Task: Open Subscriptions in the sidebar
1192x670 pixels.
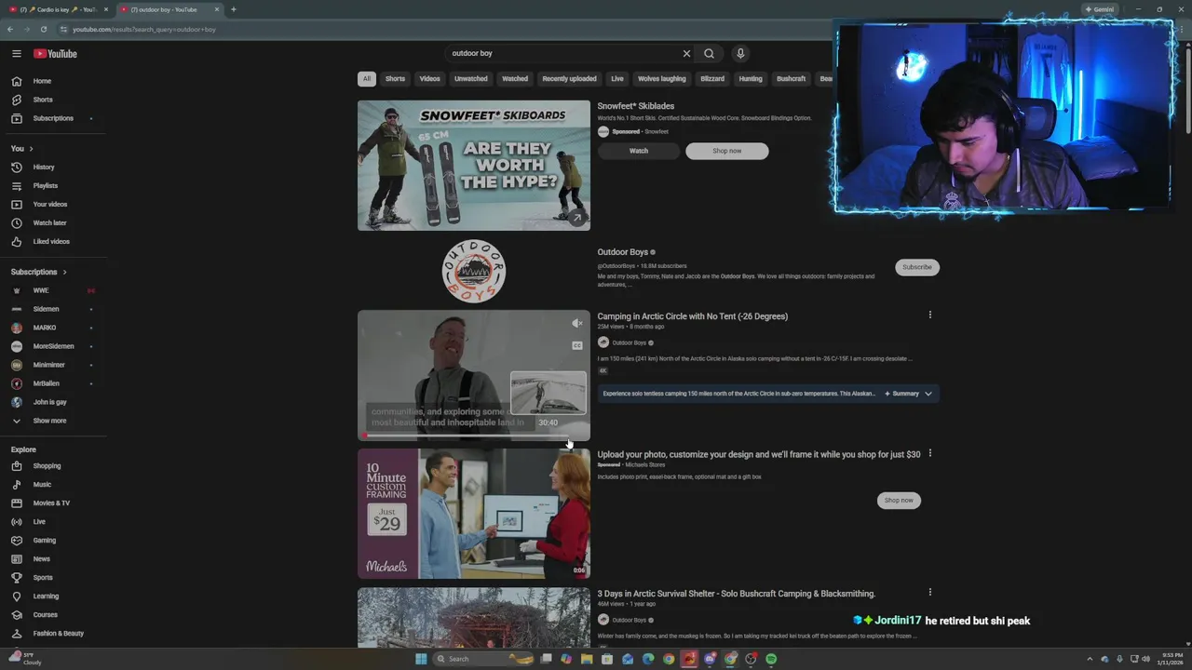Action: point(53,118)
